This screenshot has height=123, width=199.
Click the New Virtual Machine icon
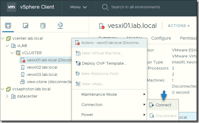[78, 53]
